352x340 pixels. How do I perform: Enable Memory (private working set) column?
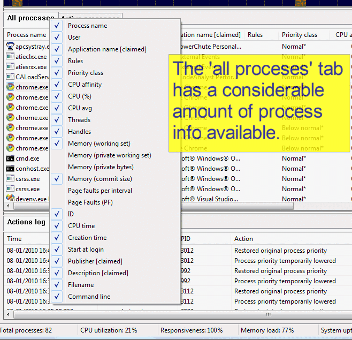[x=116, y=155]
